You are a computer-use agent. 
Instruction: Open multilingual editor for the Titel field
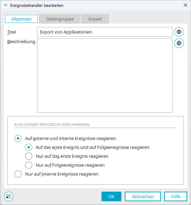(179, 32)
